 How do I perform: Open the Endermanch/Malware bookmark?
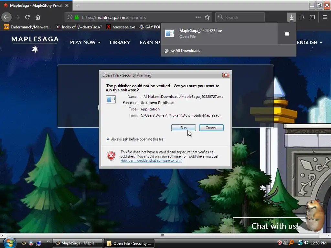(27, 27)
